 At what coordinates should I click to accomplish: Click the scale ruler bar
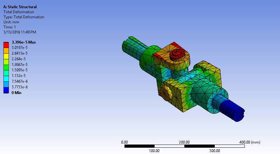tap(184, 146)
